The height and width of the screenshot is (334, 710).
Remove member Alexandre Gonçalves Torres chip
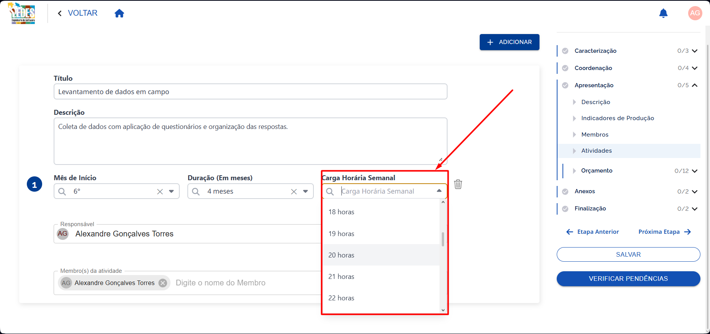pyautogui.click(x=163, y=283)
